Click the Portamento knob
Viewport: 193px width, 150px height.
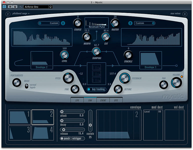[x=17, y=82]
